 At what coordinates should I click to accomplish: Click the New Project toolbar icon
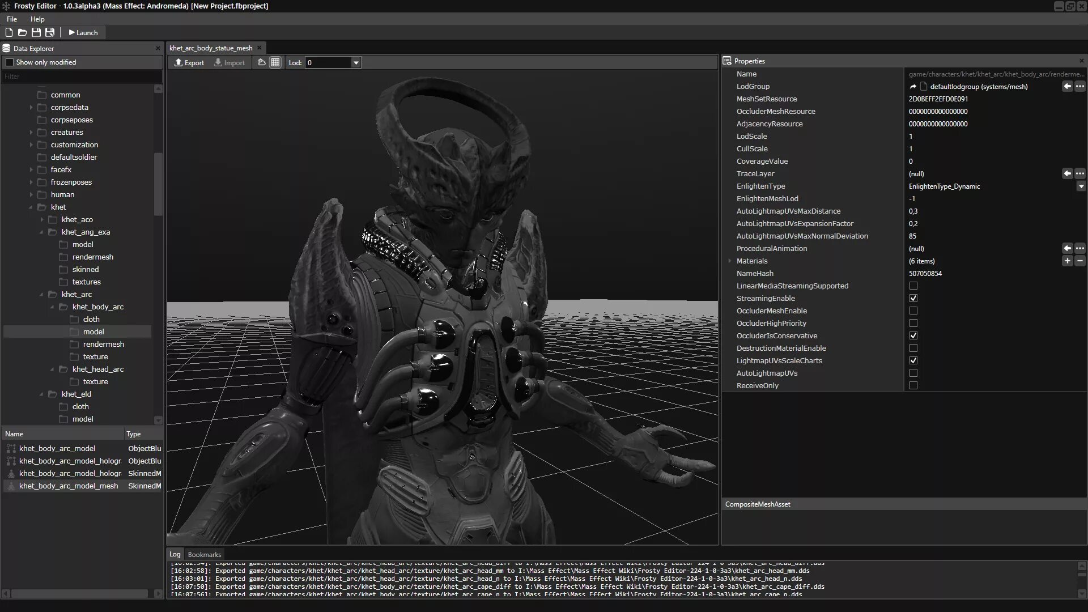(x=9, y=32)
